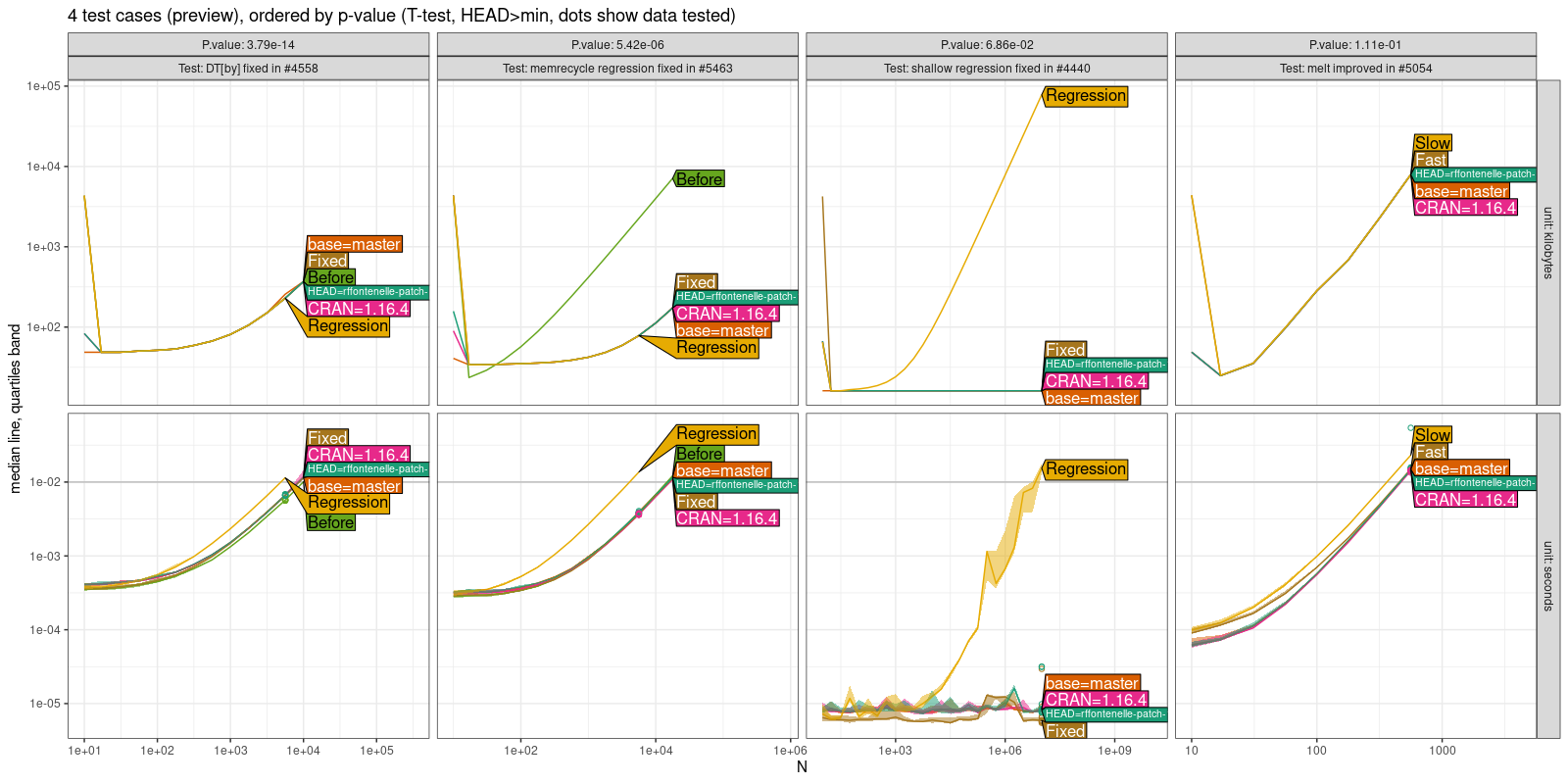
Task: Click 'Slow' label in melt seconds panel
Action: pos(1433,435)
